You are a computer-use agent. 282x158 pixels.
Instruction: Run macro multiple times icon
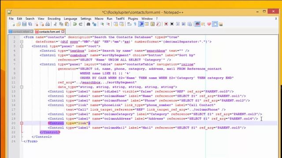(x=183, y=24)
